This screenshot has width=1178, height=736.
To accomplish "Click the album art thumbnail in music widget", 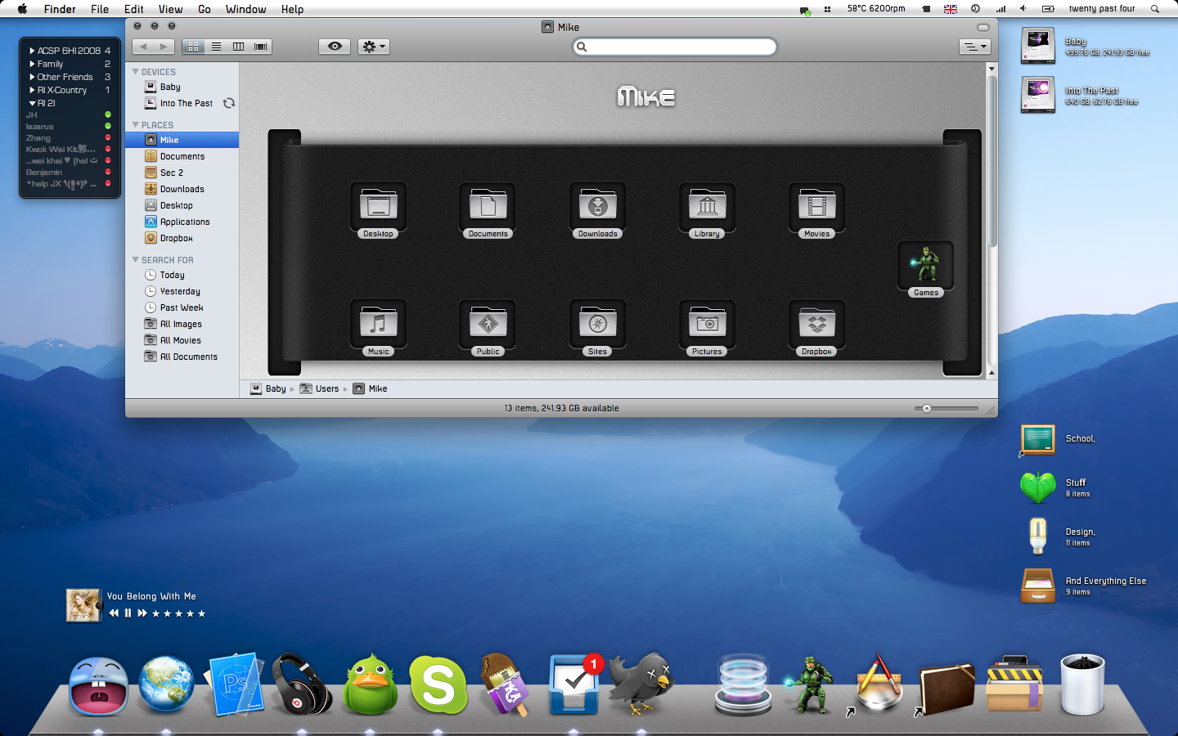I will coord(83,605).
